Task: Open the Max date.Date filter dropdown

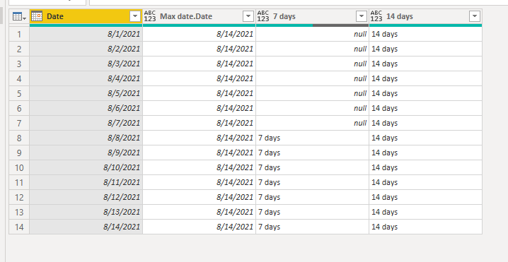Action: pos(248,16)
